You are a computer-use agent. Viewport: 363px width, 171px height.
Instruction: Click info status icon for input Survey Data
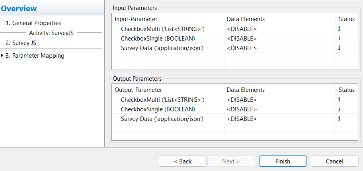(339, 48)
